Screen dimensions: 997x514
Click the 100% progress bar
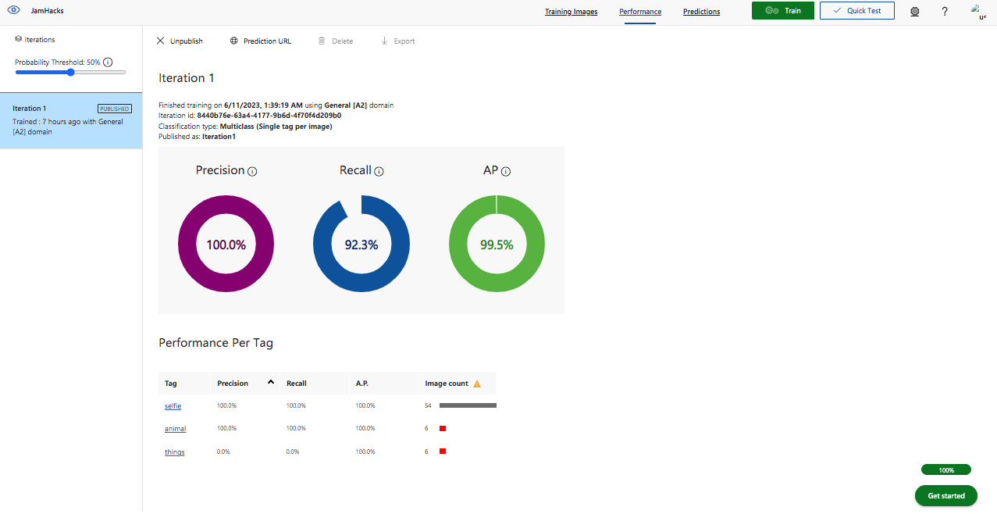point(946,470)
